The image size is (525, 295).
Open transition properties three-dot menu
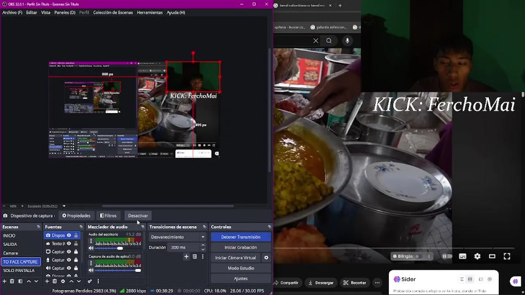tap(203, 256)
